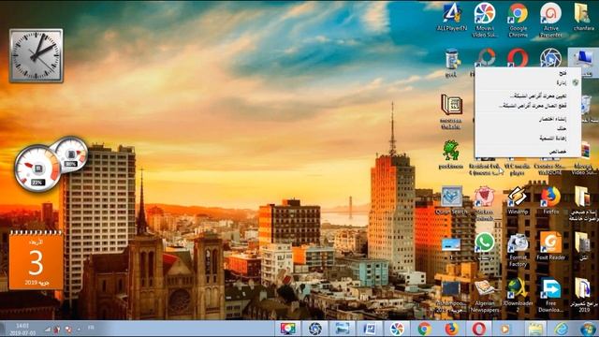
Task: Show hidden tray icons with the small arrow
Action: click(x=80, y=329)
